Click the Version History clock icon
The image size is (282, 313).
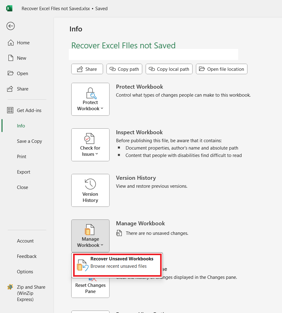(90, 184)
